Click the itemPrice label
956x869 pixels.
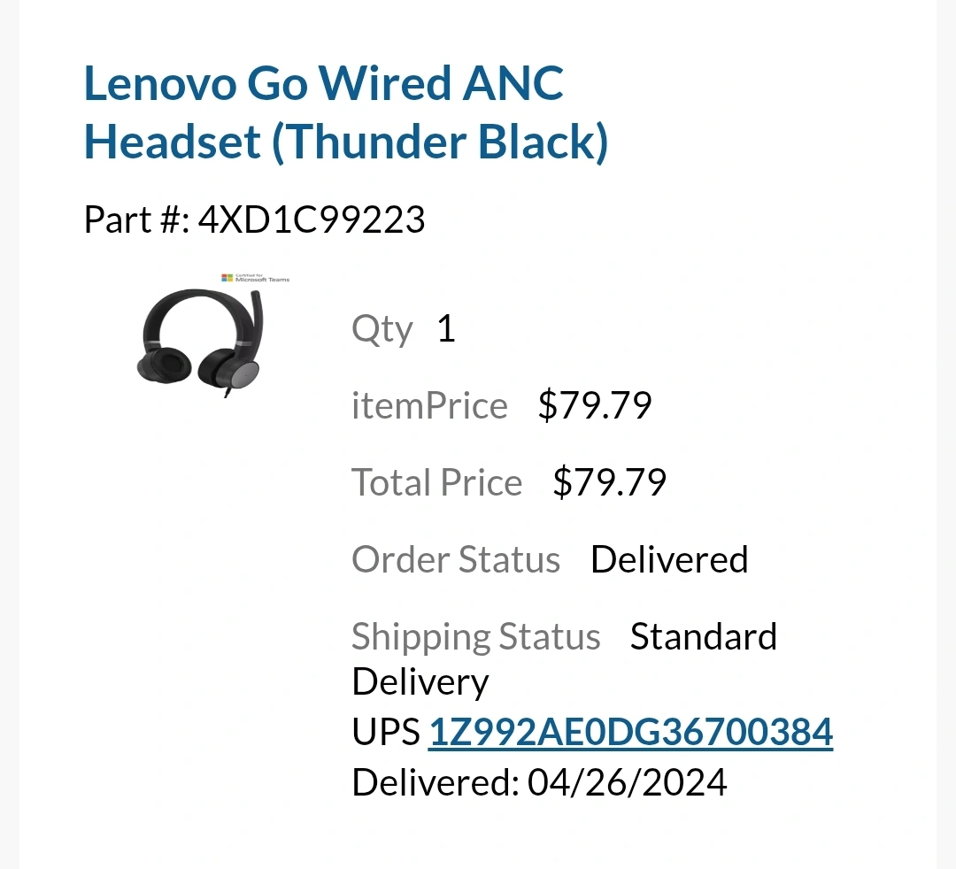pyautogui.click(x=429, y=406)
